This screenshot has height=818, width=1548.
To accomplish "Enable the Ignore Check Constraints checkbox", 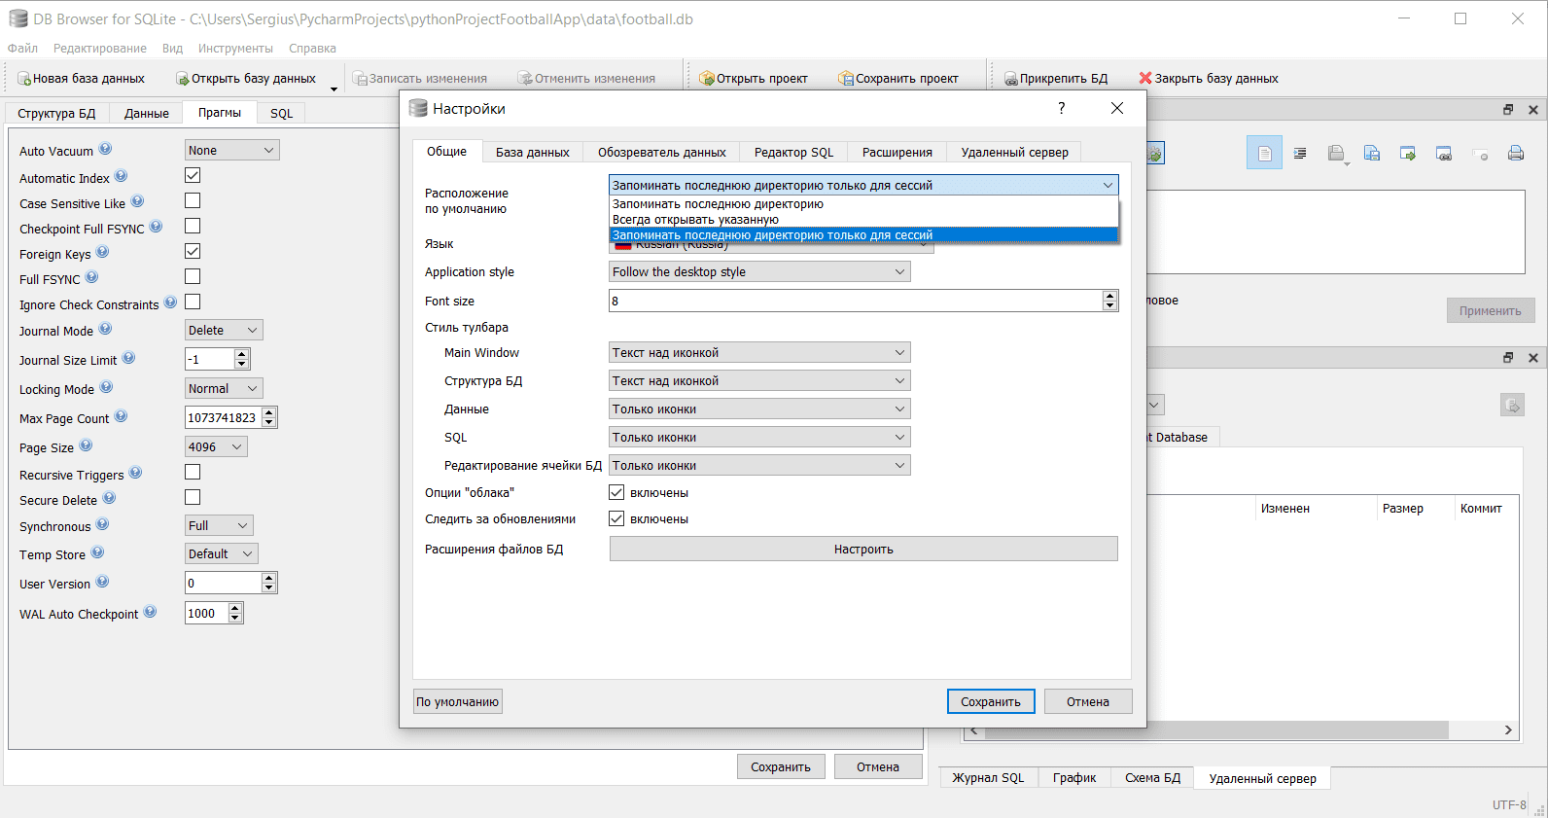I will 193,302.
